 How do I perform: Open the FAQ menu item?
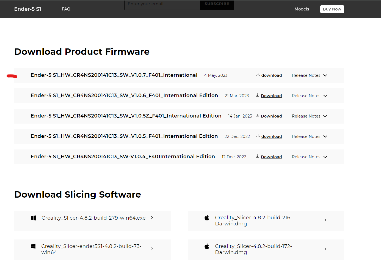(66, 9)
